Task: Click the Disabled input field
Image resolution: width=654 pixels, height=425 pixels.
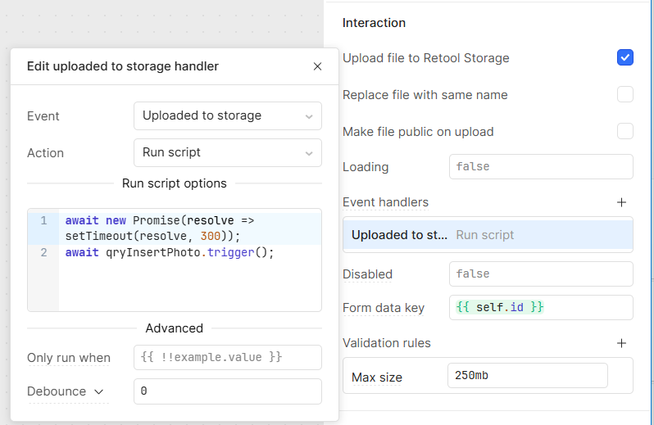Action: pos(540,274)
